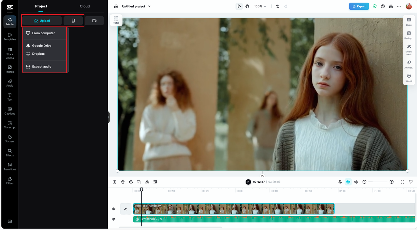Open Basic properties panel
The width and height of the screenshot is (417, 230).
coord(409,22)
